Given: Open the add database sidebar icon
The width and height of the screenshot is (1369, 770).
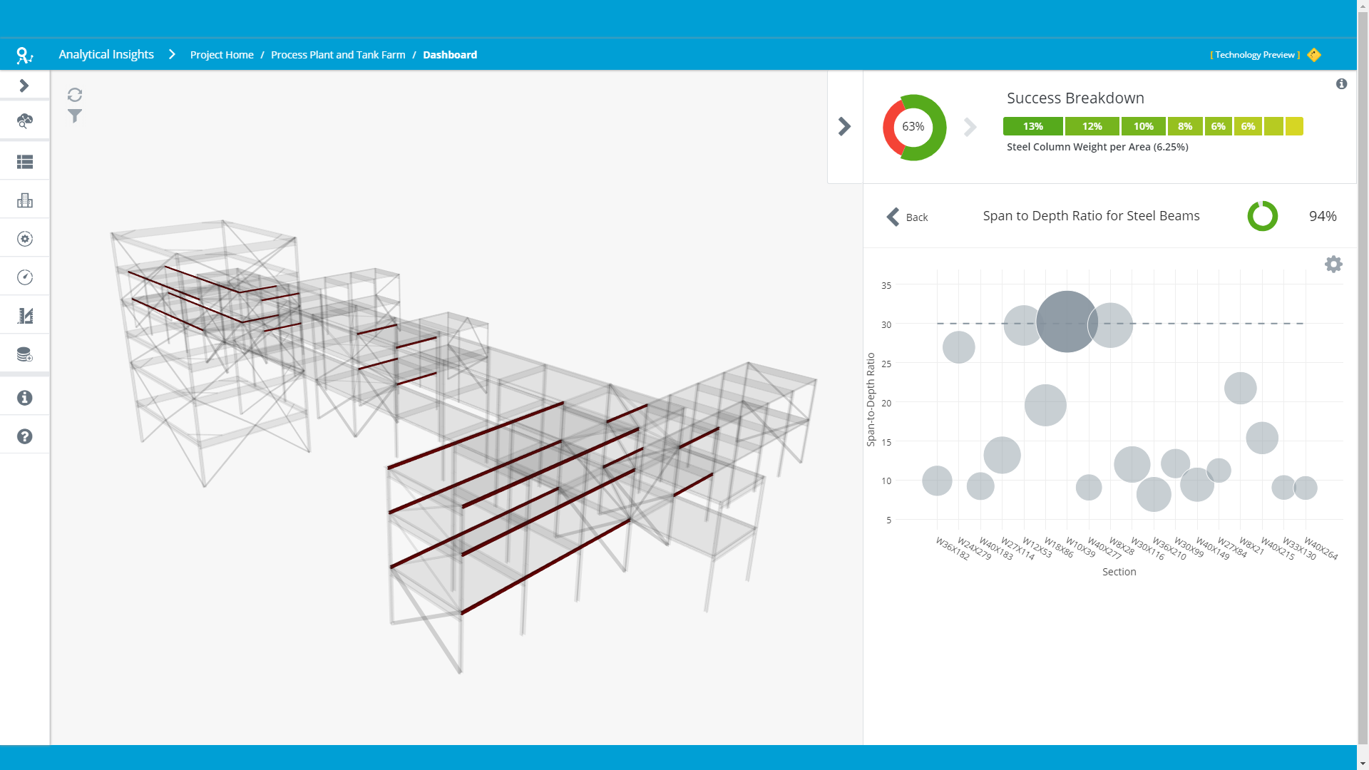Looking at the screenshot, I should click(x=25, y=354).
